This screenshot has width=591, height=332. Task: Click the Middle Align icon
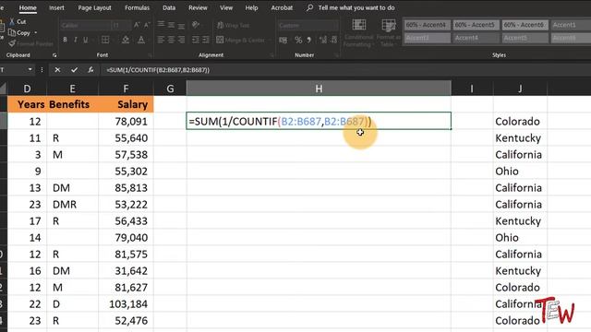pyautogui.click(x=171, y=25)
